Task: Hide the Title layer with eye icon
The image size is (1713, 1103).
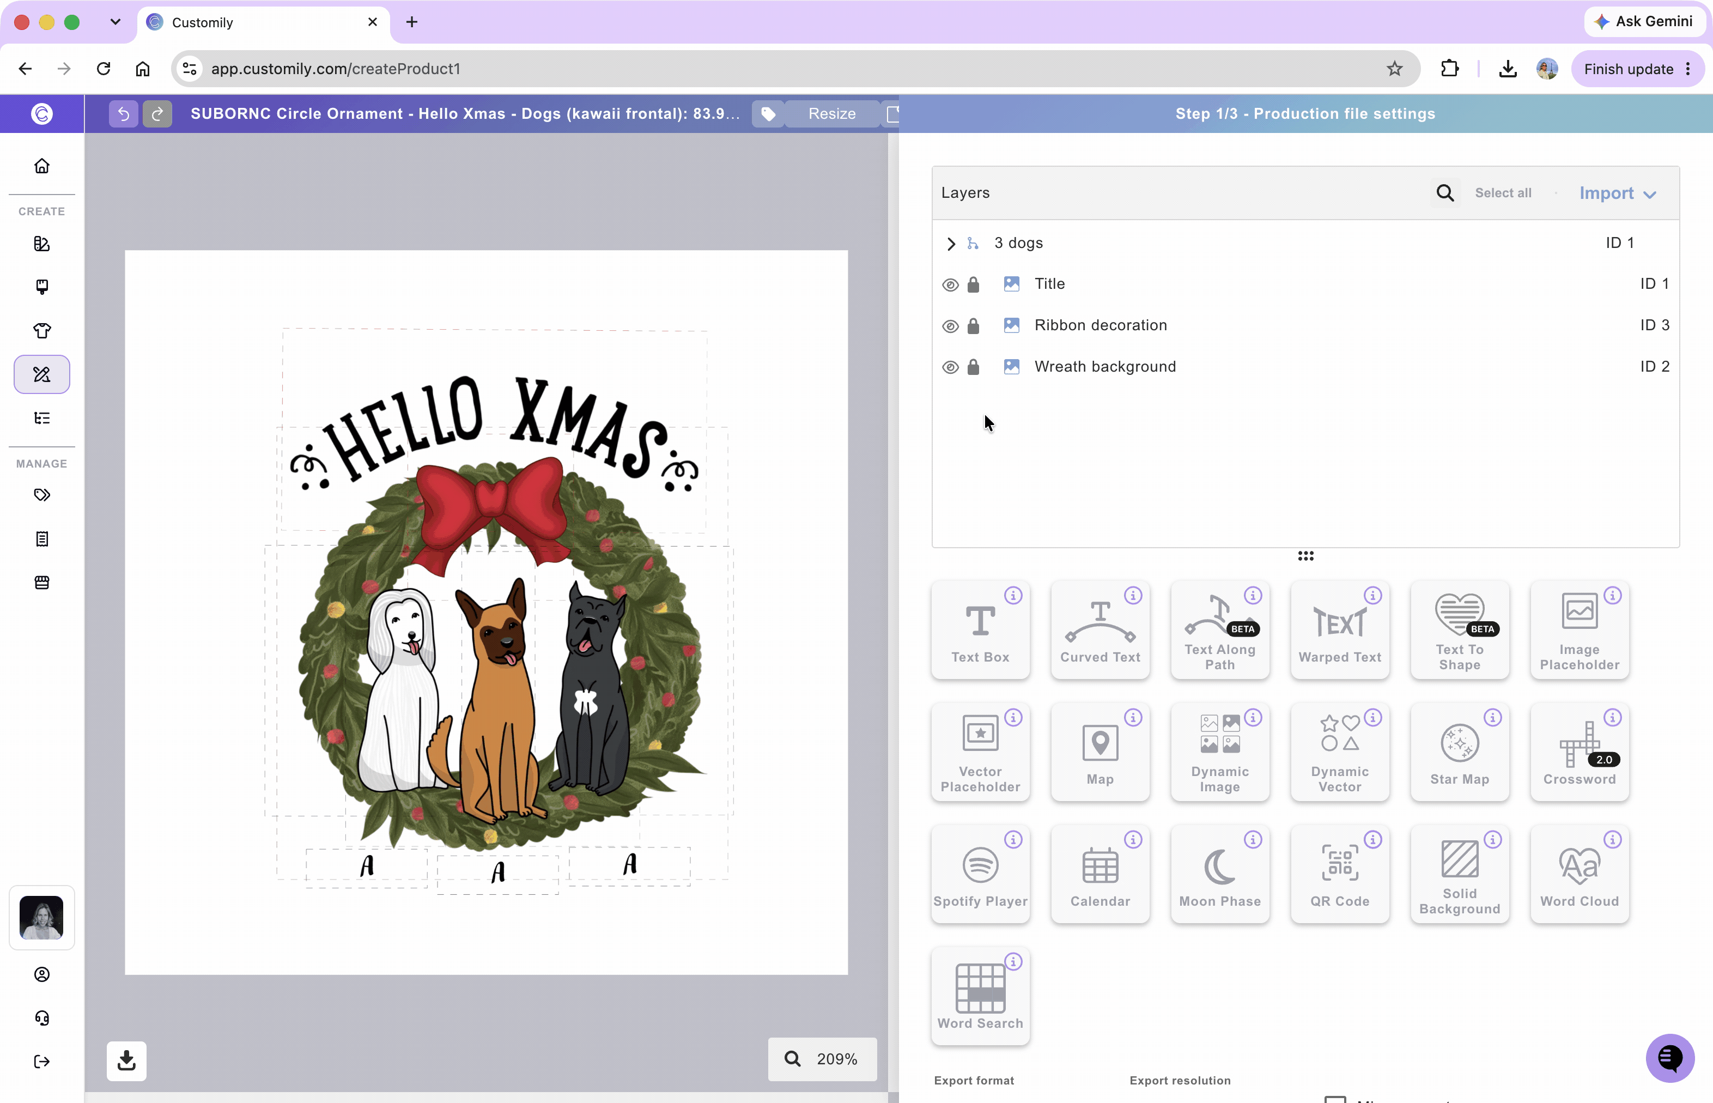Action: click(x=950, y=284)
